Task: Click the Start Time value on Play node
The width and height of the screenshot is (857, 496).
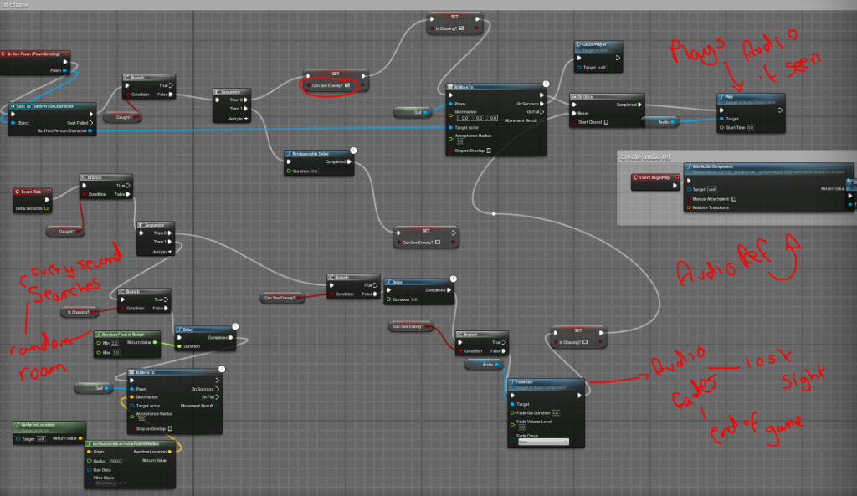Action: click(x=750, y=128)
